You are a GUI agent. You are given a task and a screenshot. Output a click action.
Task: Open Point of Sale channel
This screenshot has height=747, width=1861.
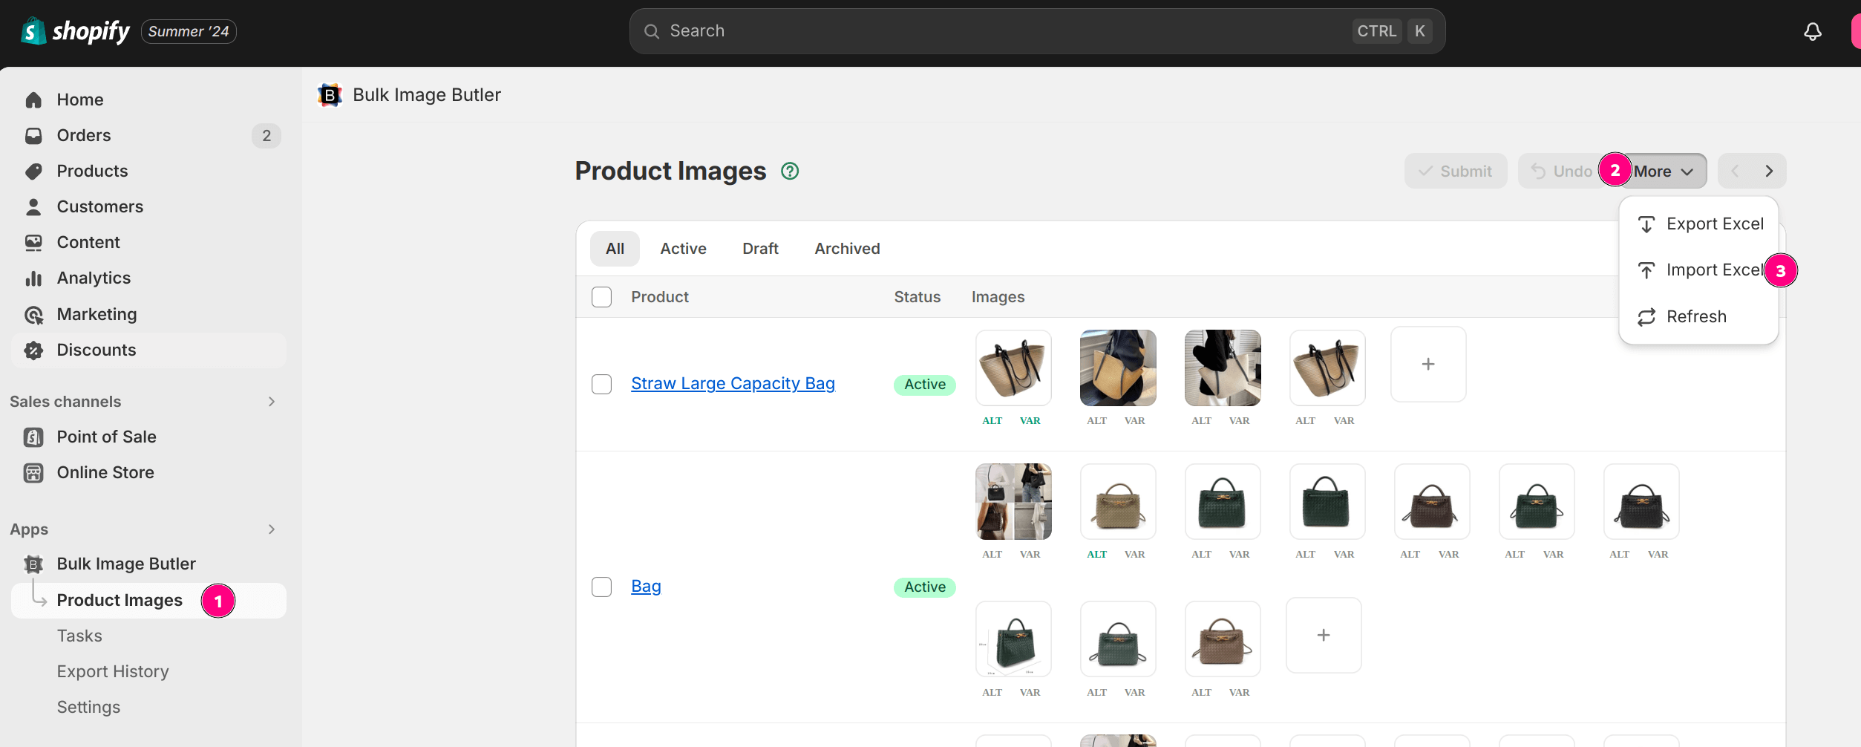coord(106,437)
